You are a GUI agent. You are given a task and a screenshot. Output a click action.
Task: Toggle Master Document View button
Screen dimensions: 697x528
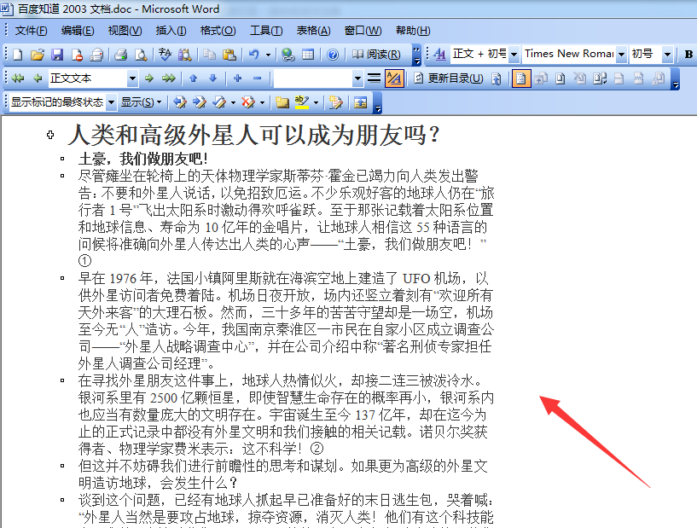[x=521, y=78]
